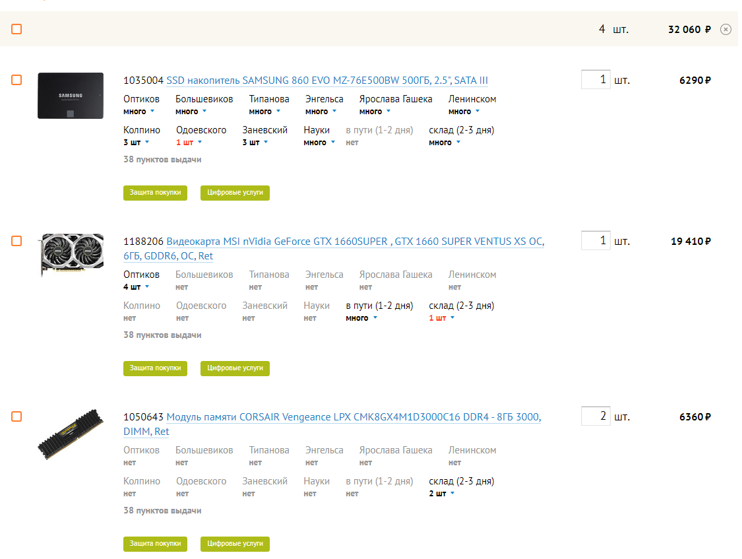Click the Corsair memory module thumbnail
This screenshot has height=559, width=742.
point(71,434)
